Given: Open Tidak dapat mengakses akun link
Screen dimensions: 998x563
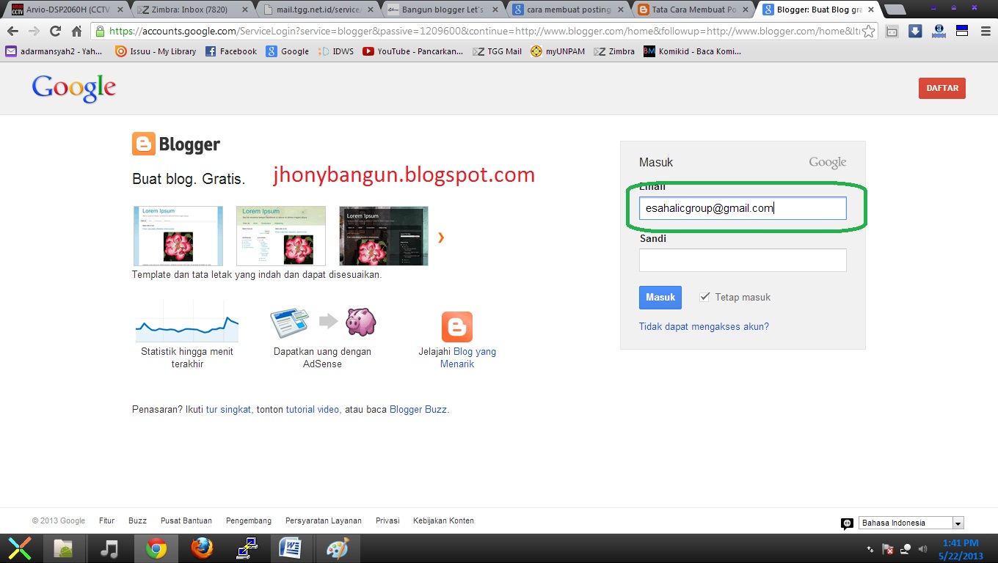Looking at the screenshot, I should pos(704,326).
